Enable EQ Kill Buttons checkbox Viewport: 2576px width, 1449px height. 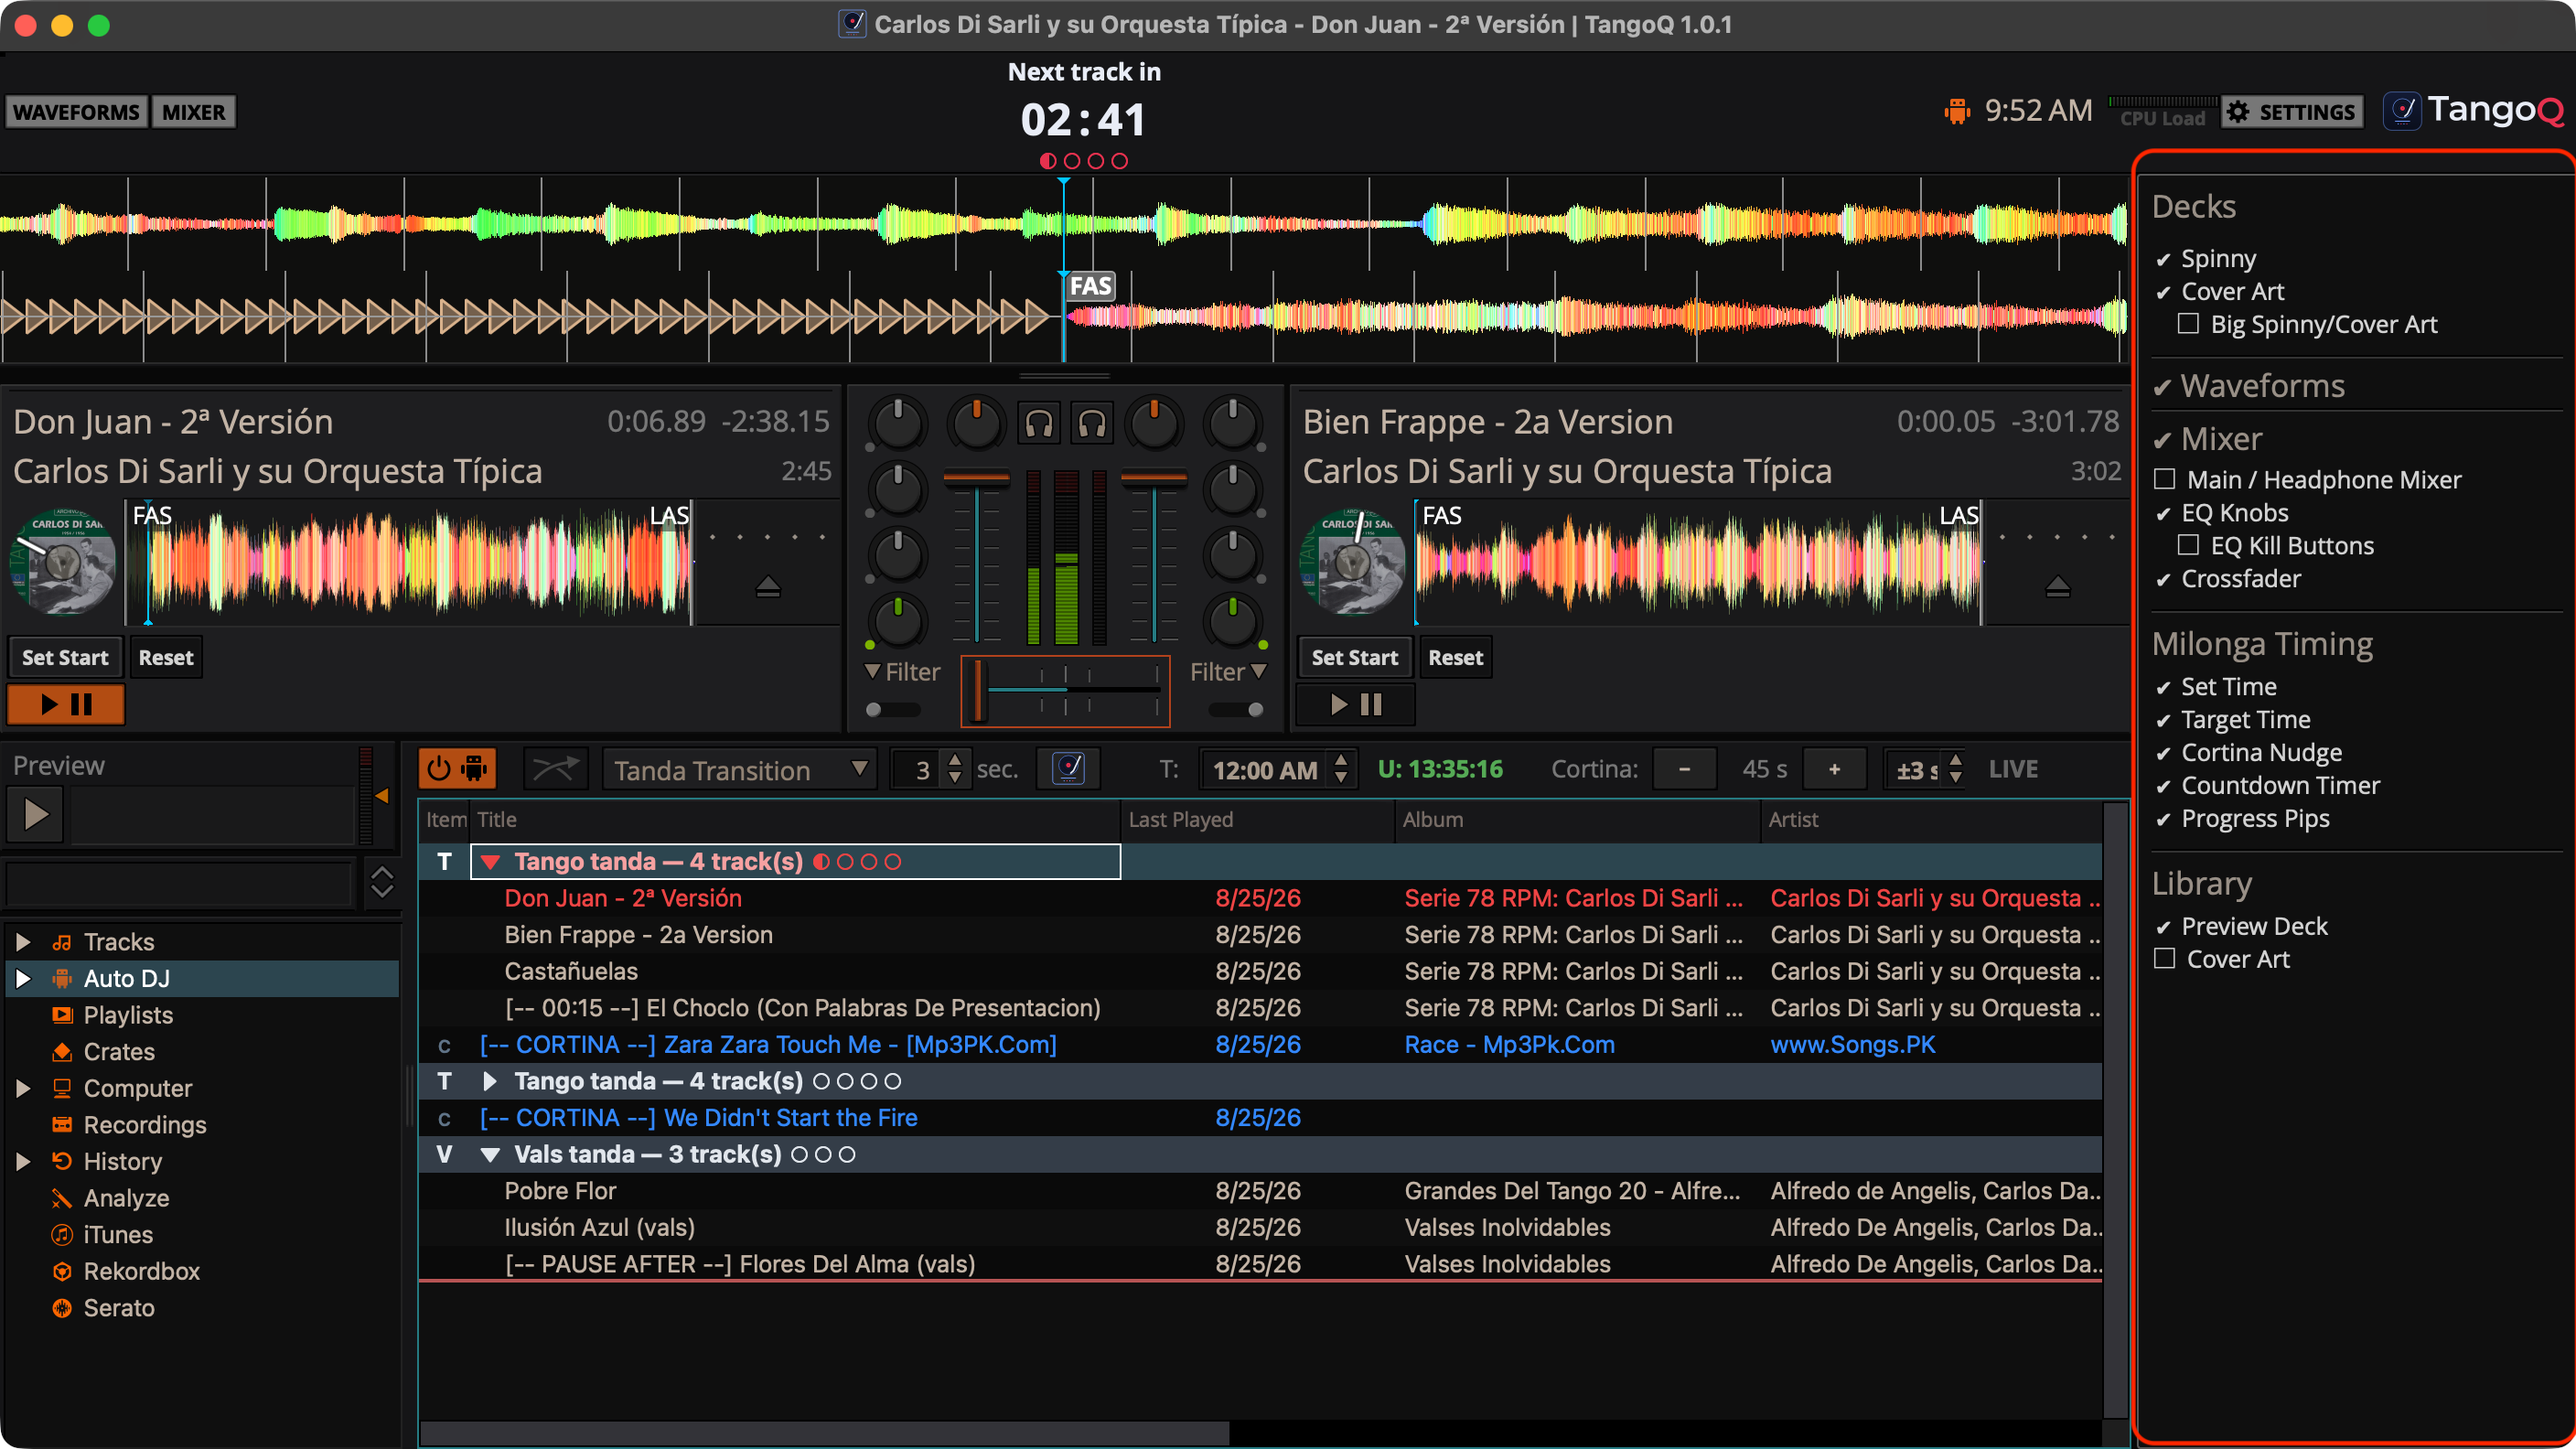coord(2188,544)
